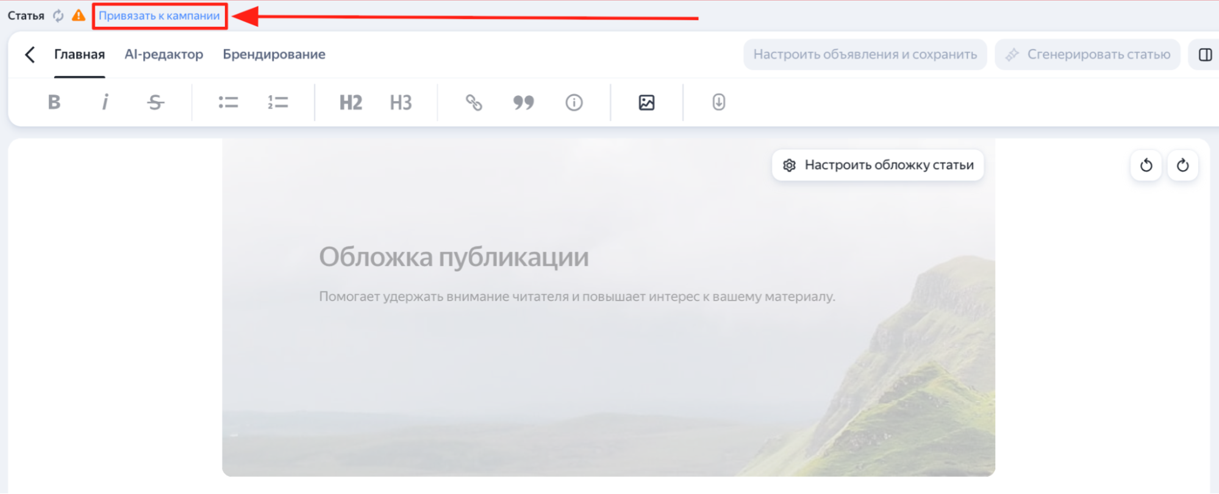Insert an info block

point(574,102)
